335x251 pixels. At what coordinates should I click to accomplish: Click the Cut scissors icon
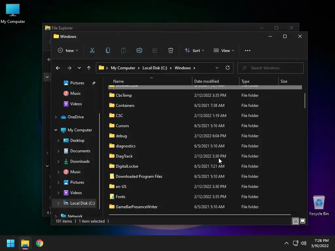92,51
